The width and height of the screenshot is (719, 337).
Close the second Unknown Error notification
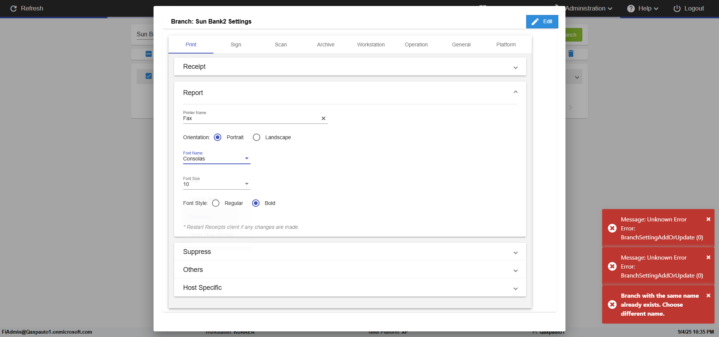[x=708, y=258]
